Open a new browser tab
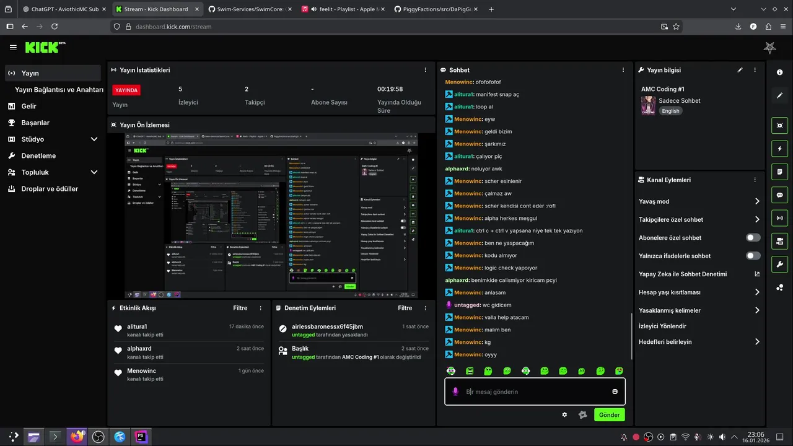The width and height of the screenshot is (793, 446). 491,9
